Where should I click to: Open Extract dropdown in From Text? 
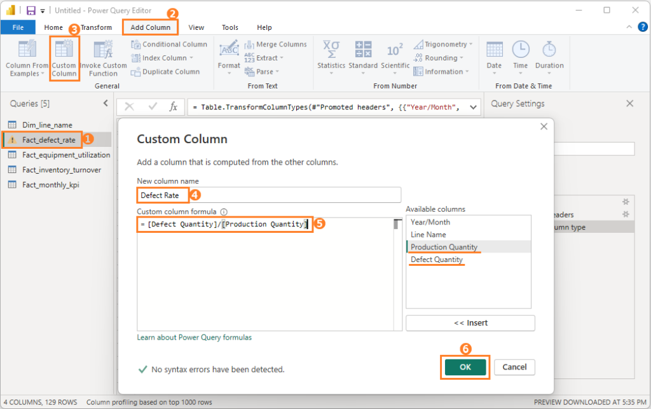click(x=264, y=58)
